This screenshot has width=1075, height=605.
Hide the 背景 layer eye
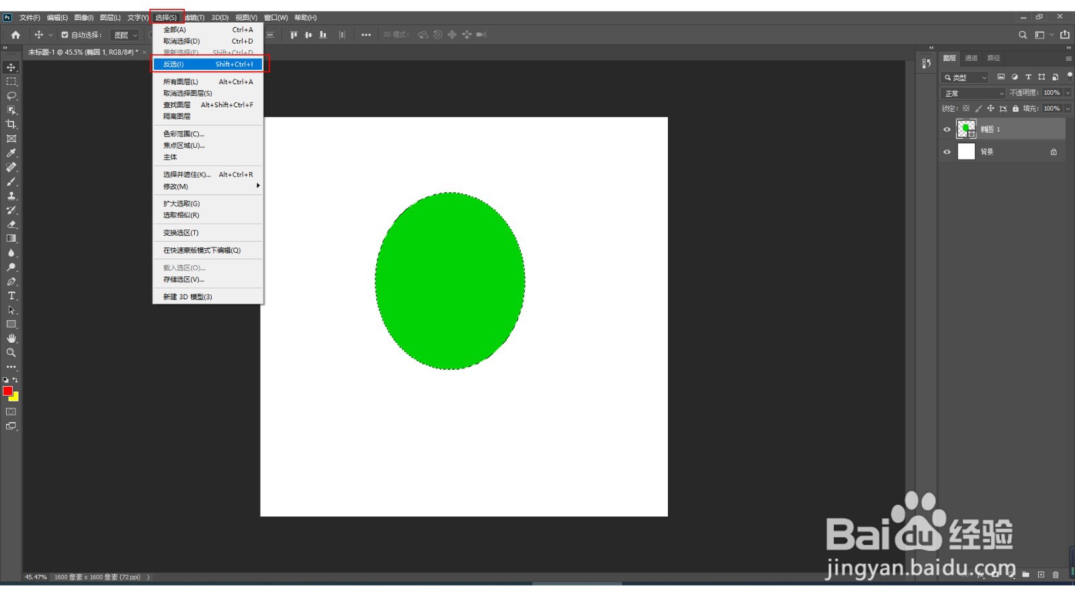click(x=947, y=152)
